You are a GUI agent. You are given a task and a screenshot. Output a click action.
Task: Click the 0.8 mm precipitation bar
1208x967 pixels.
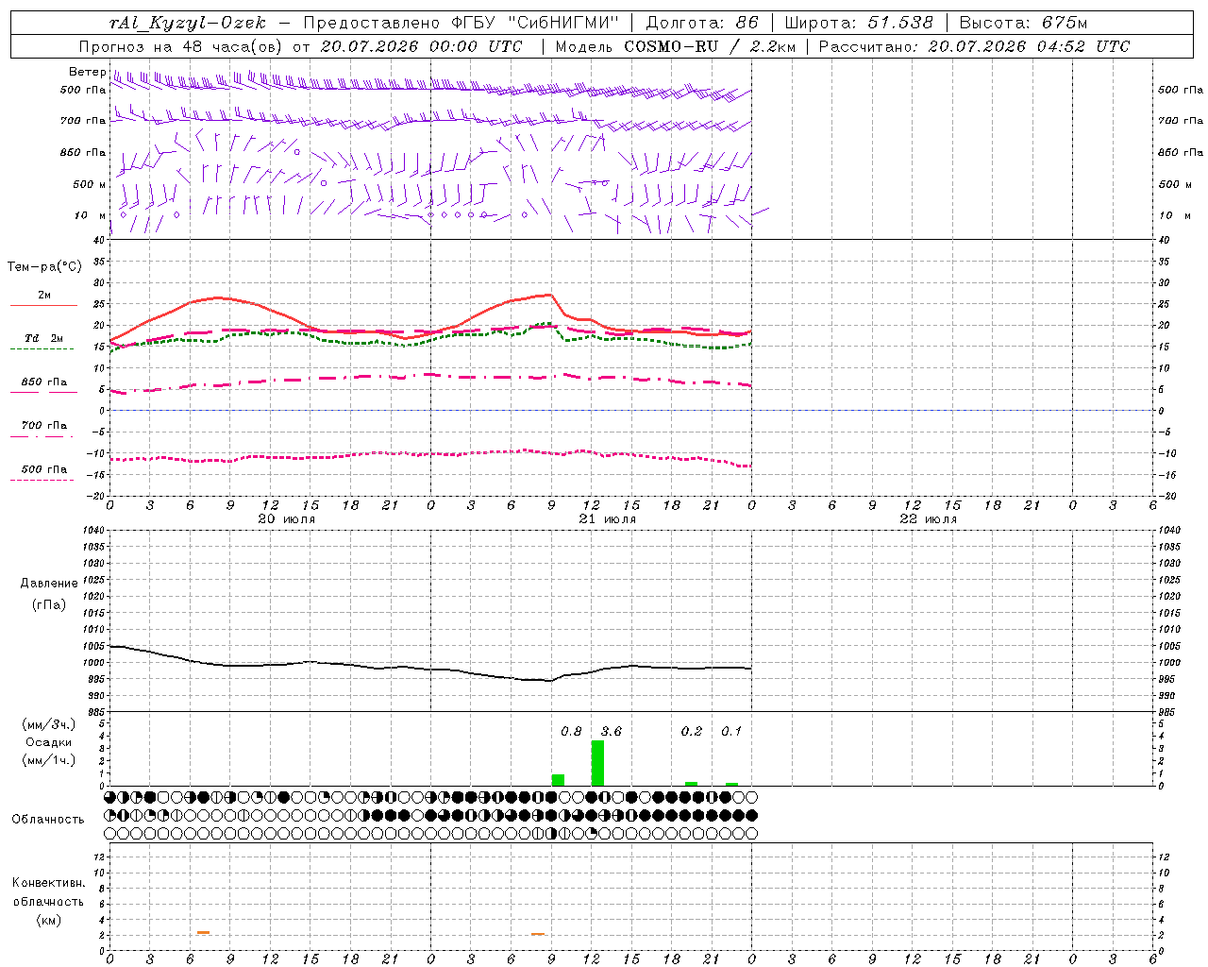tap(558, 780)
